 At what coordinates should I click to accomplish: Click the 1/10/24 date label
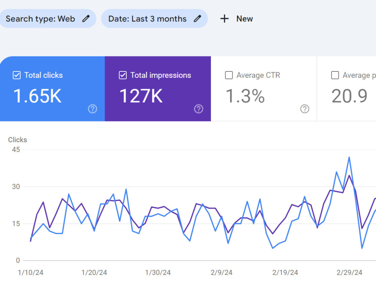point(30,273)
